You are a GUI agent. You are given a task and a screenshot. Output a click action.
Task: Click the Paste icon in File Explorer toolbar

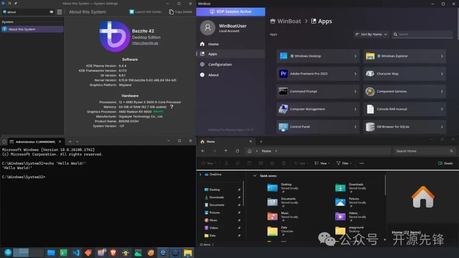click(249, 163)
